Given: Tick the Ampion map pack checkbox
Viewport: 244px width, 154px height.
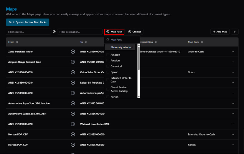Looking at the screenshot, I should tap(108, 61).
